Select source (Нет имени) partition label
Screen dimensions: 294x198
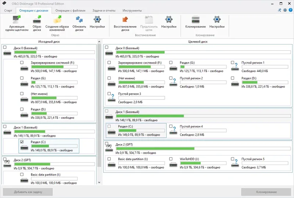click(39, 94)
